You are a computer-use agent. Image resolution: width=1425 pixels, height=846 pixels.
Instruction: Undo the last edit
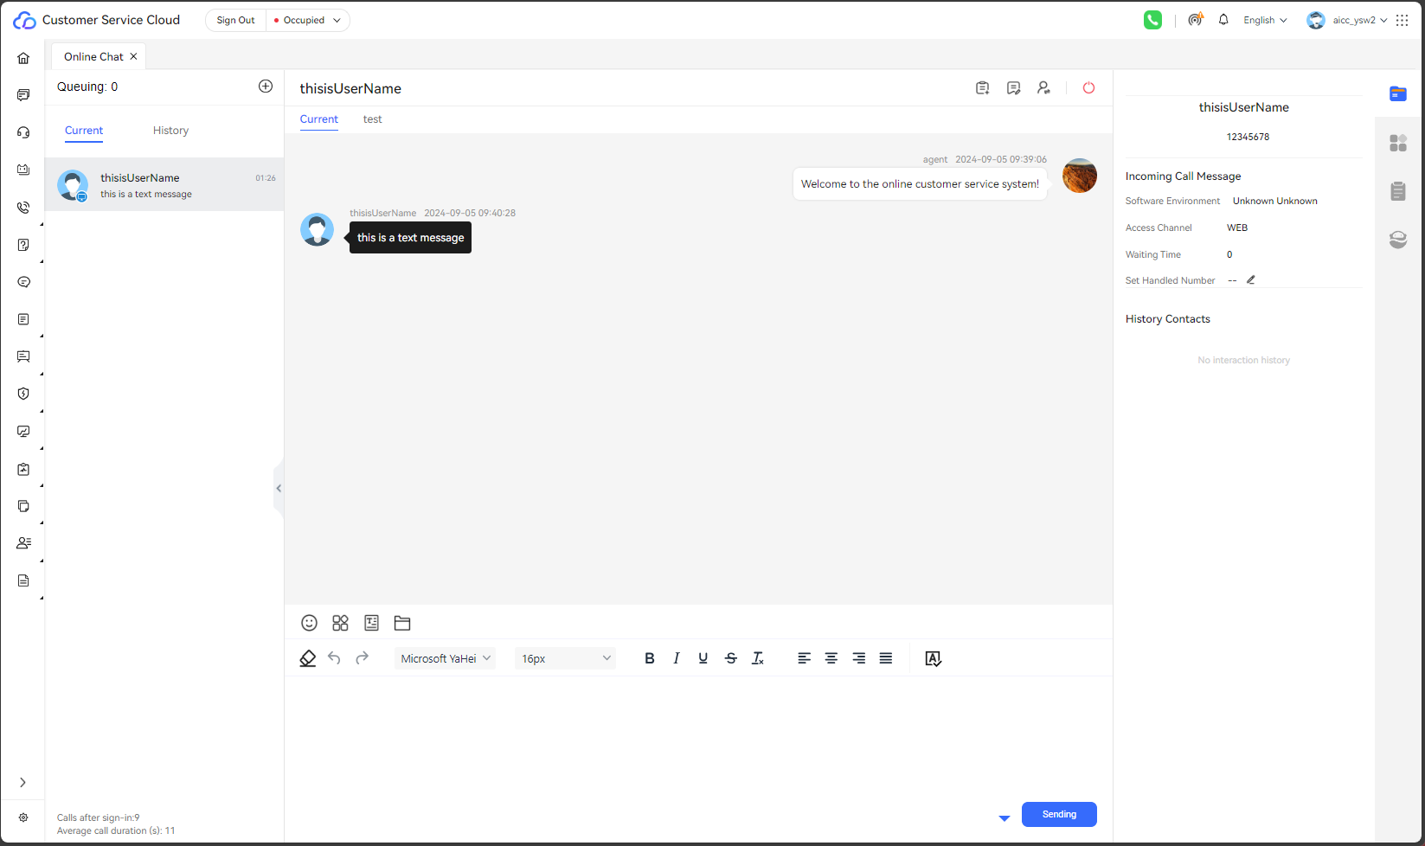[335, 658]
